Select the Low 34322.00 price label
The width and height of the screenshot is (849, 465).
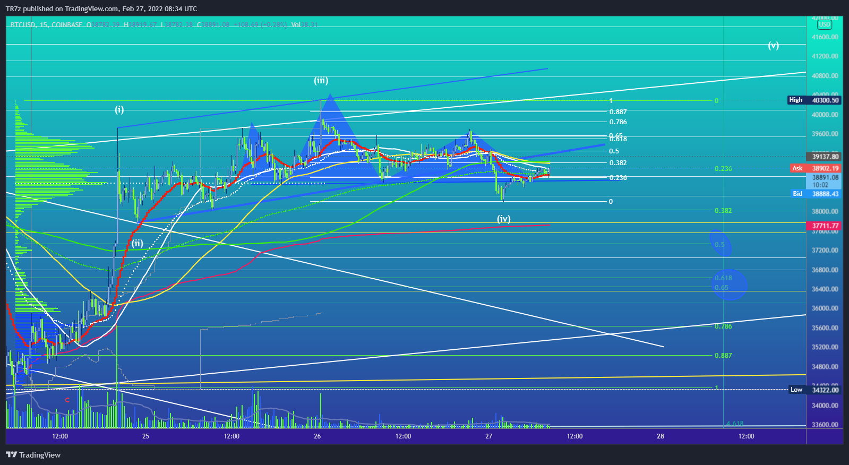tap(814, 390)
